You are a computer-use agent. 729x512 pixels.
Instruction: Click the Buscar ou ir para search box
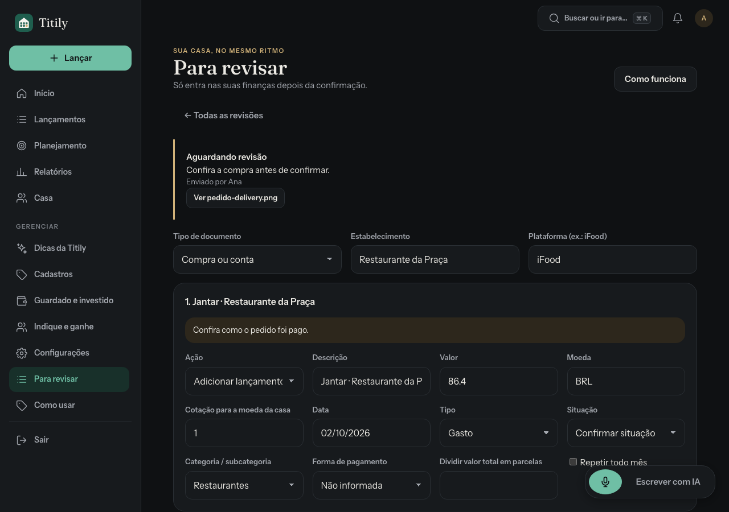(x=600, y=18)
